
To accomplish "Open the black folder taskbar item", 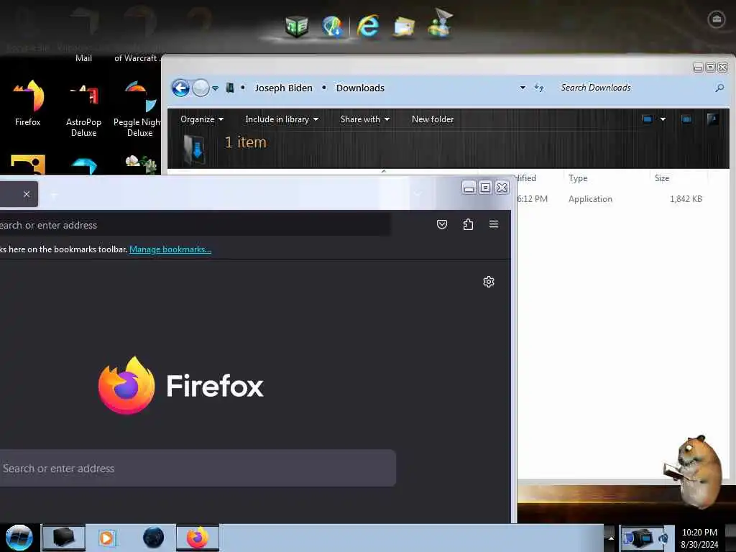I will (x=64, y=538).
